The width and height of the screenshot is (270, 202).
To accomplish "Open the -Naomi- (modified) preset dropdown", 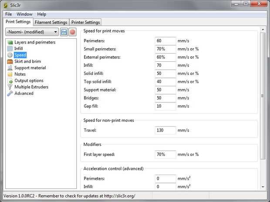I will click(x=32, y=32).
